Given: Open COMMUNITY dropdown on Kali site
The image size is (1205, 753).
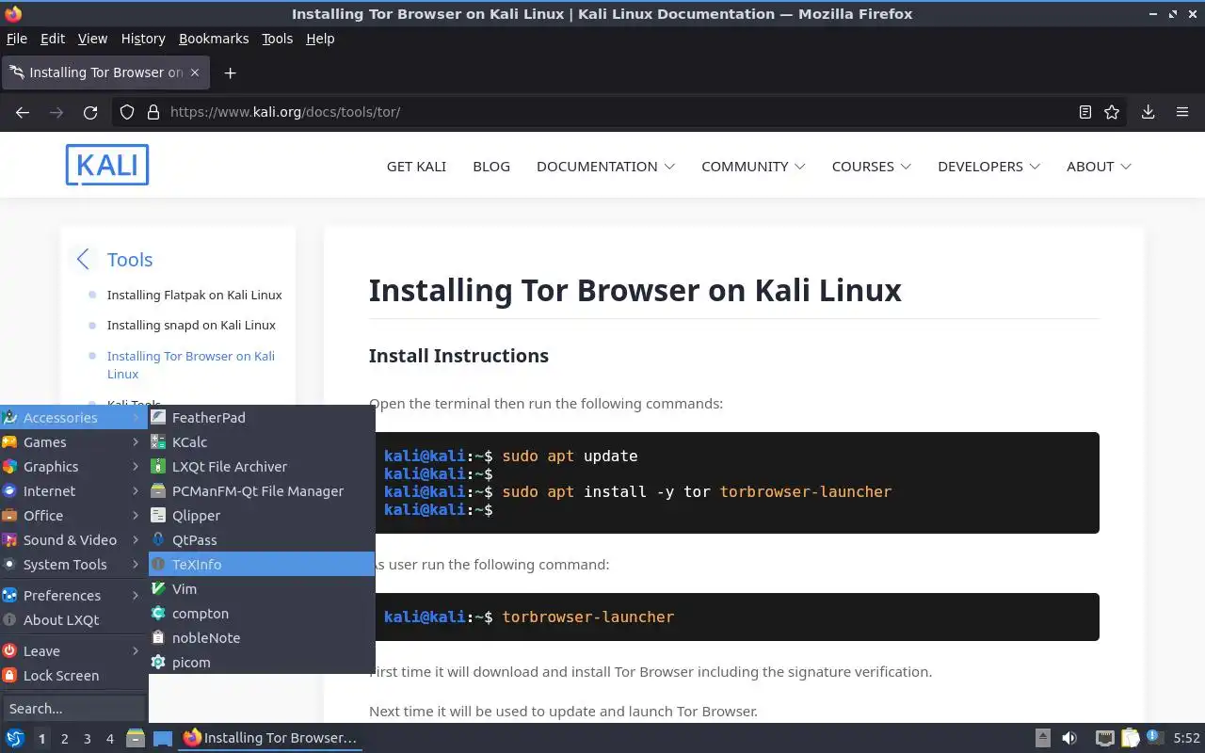Looking at the screenshot, I should (x=753, y=167).
